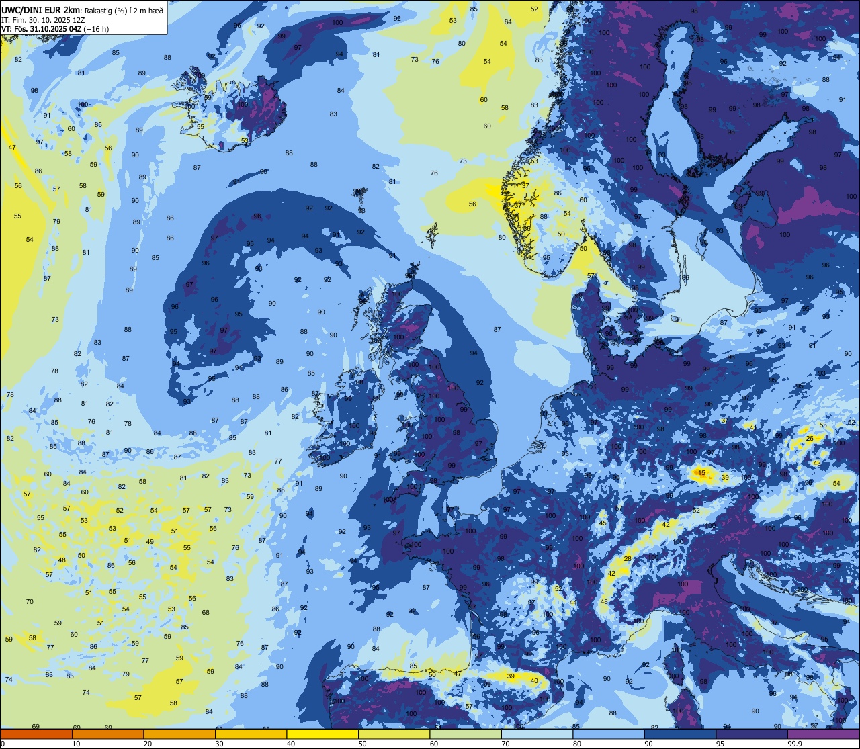Image resolution: width=860 pixels, height=749 pixels.
Task: Click the '10' legend scale label
Action: 77,744
